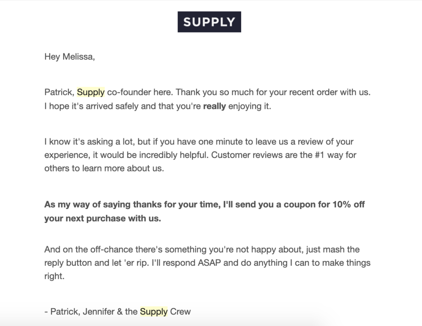
Task: Click 'I know it's asking a lot' text
Action: click(x=89, y=142)
